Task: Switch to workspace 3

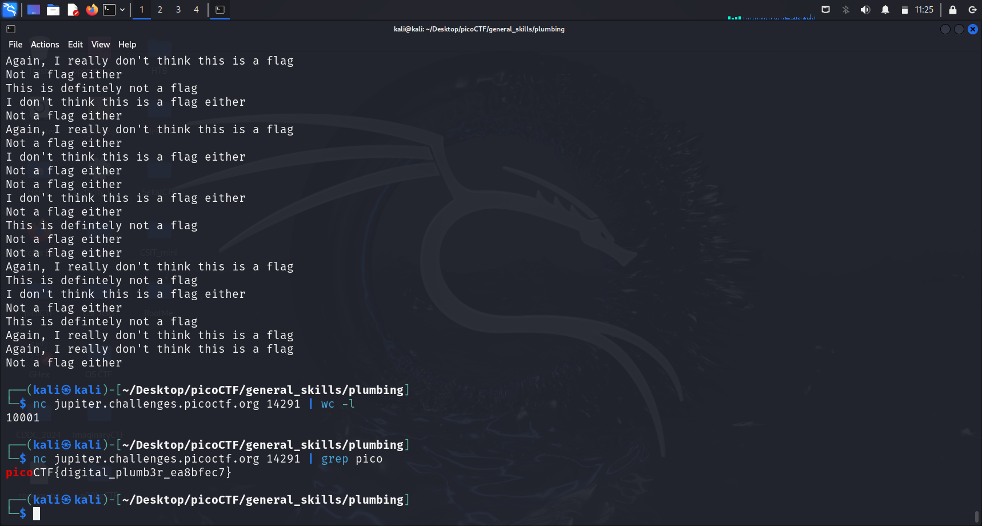Action: pos(178,10)
